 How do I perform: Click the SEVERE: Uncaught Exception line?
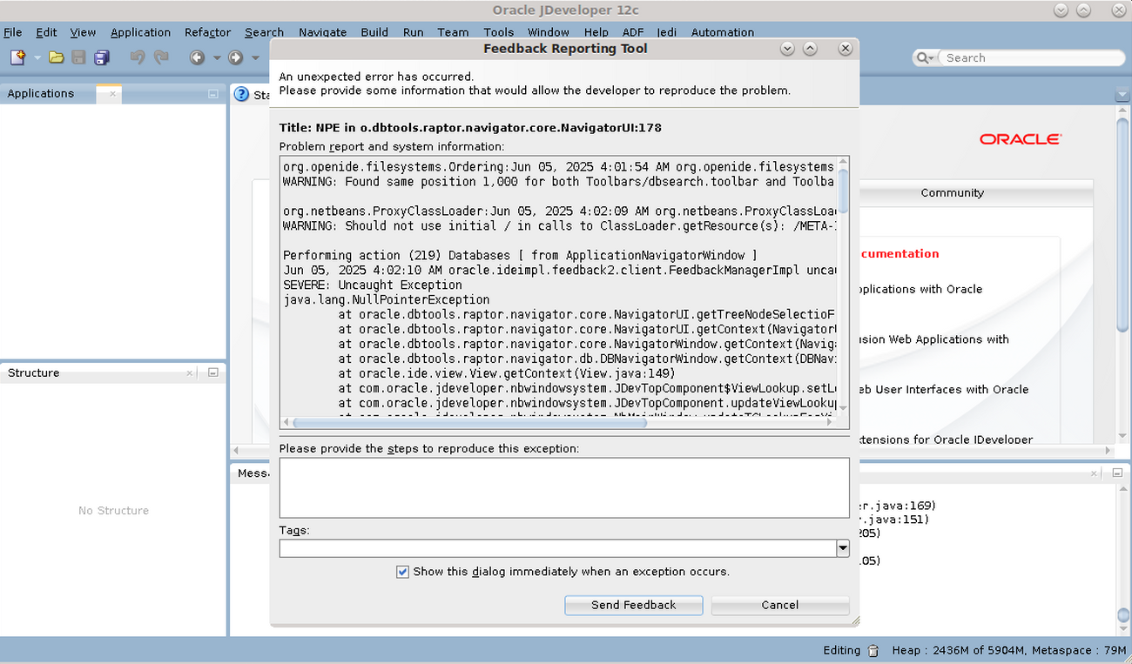(x=373, y=285)
